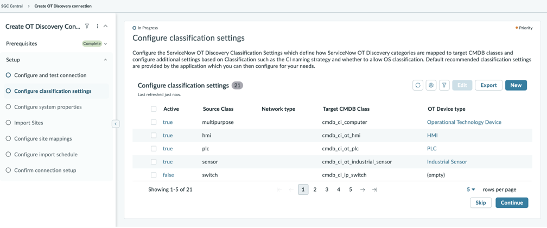The image size is (547, 228).
Task: Sort by OT Device type column header
Action: (446, 109)
